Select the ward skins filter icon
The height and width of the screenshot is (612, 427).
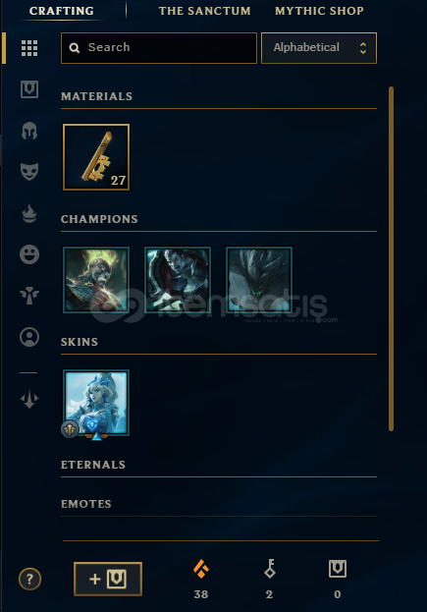click(29, 296)
